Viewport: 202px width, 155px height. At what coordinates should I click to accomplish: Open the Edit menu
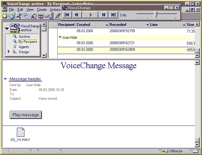(x=20, y=10)
